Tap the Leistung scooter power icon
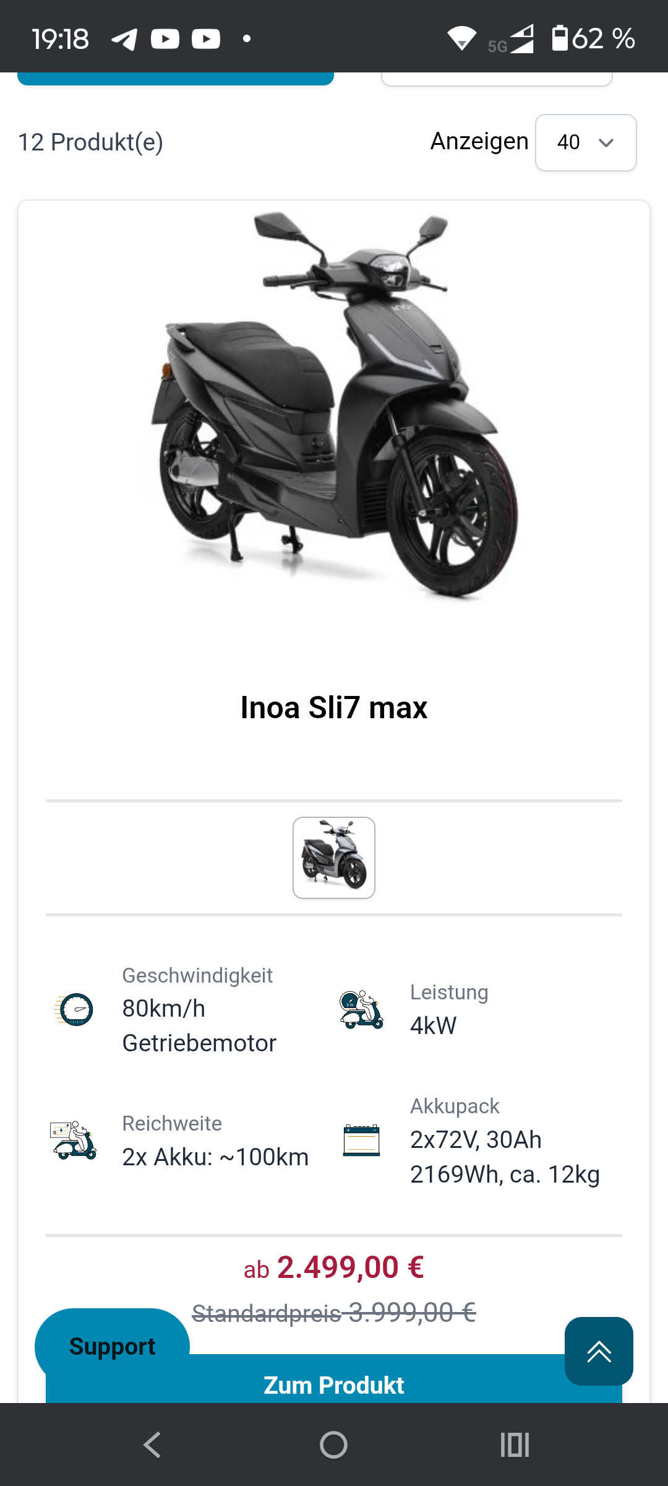 pos(361,1009)
